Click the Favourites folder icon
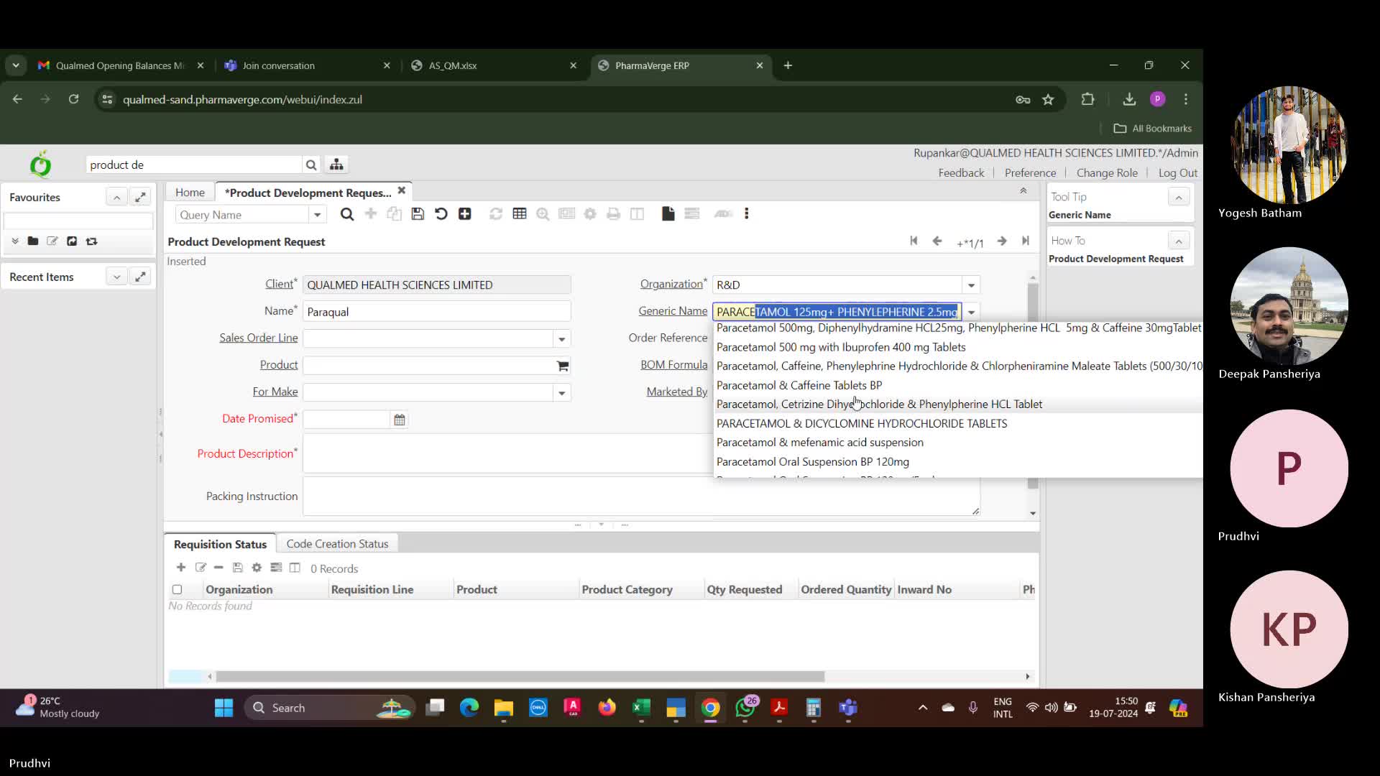Screen dimensions: 1380x776 pos(33,241)
